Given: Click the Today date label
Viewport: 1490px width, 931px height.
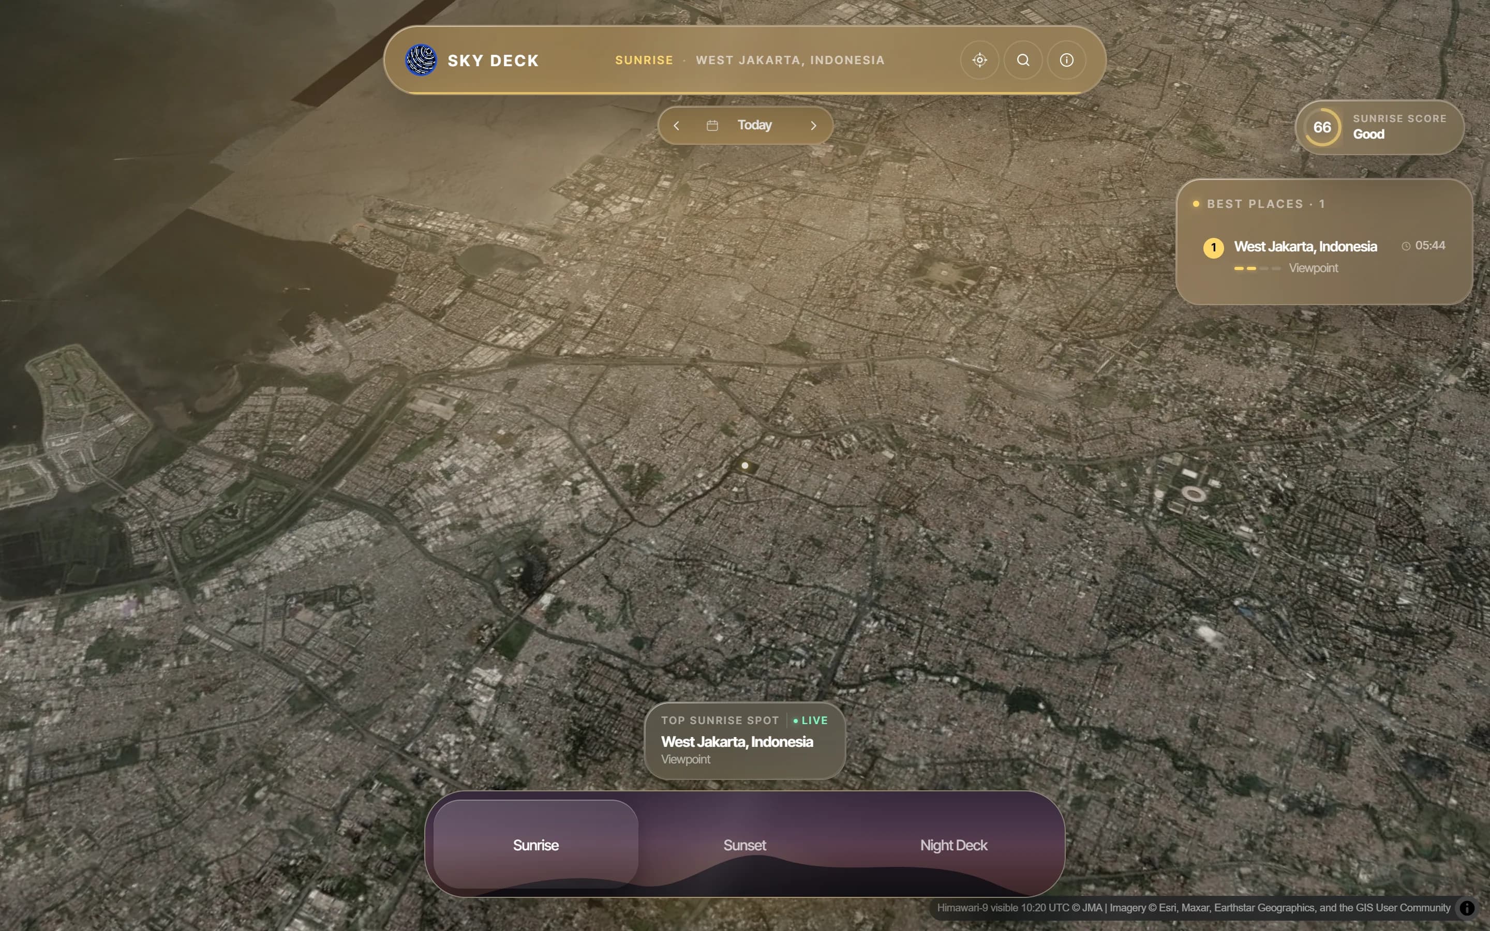Looking at the screenshot, I should 754,125.
